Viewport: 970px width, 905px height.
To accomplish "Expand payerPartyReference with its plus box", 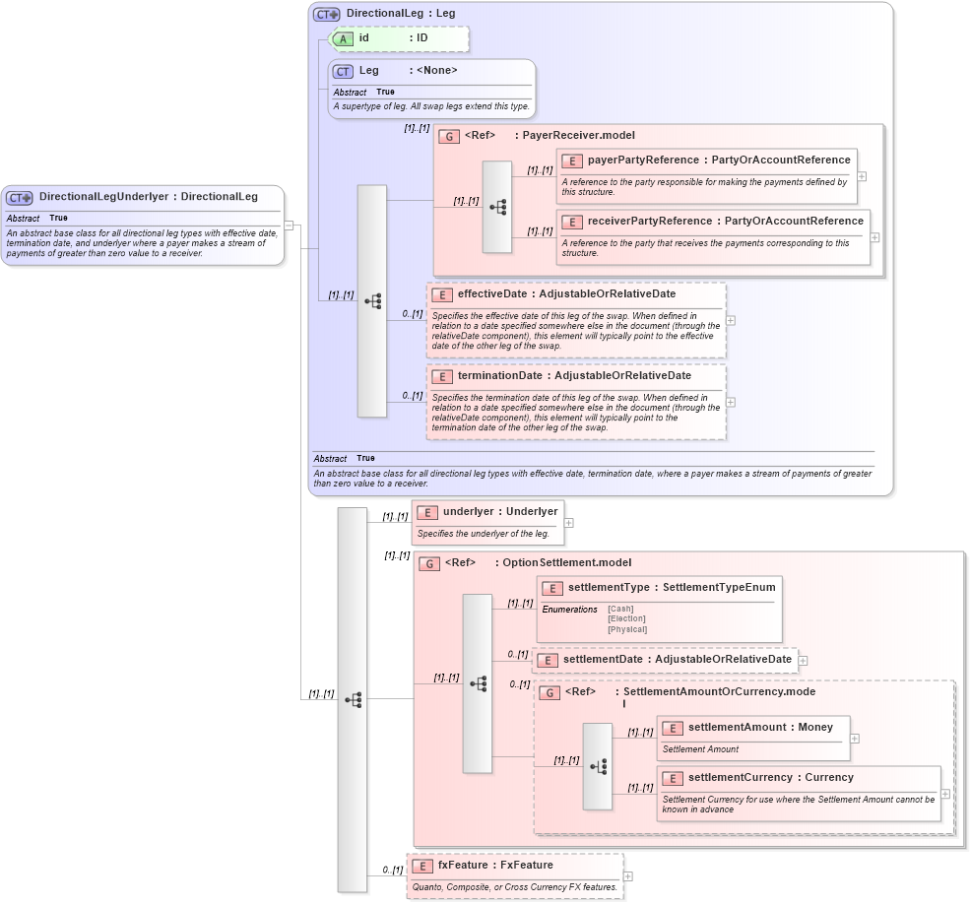I will [x=861, y=177].
